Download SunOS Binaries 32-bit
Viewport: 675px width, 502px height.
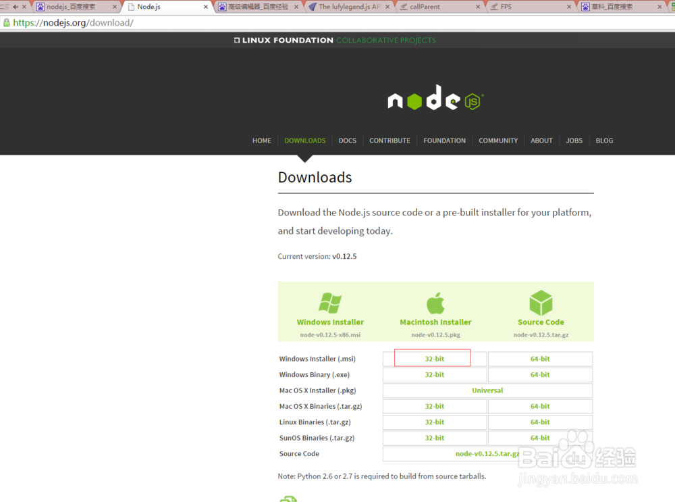pyautogui.click(x=434, y=438)
